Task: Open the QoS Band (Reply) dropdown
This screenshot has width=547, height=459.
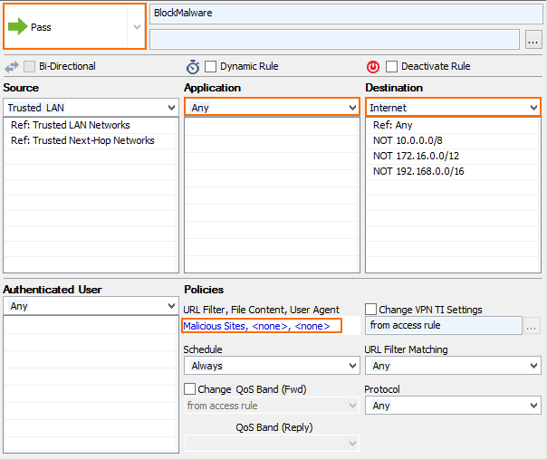Action: [x=272, y=444]
